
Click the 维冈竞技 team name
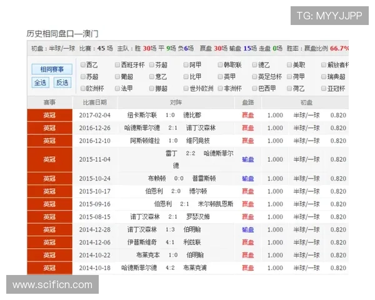point(197,141)
